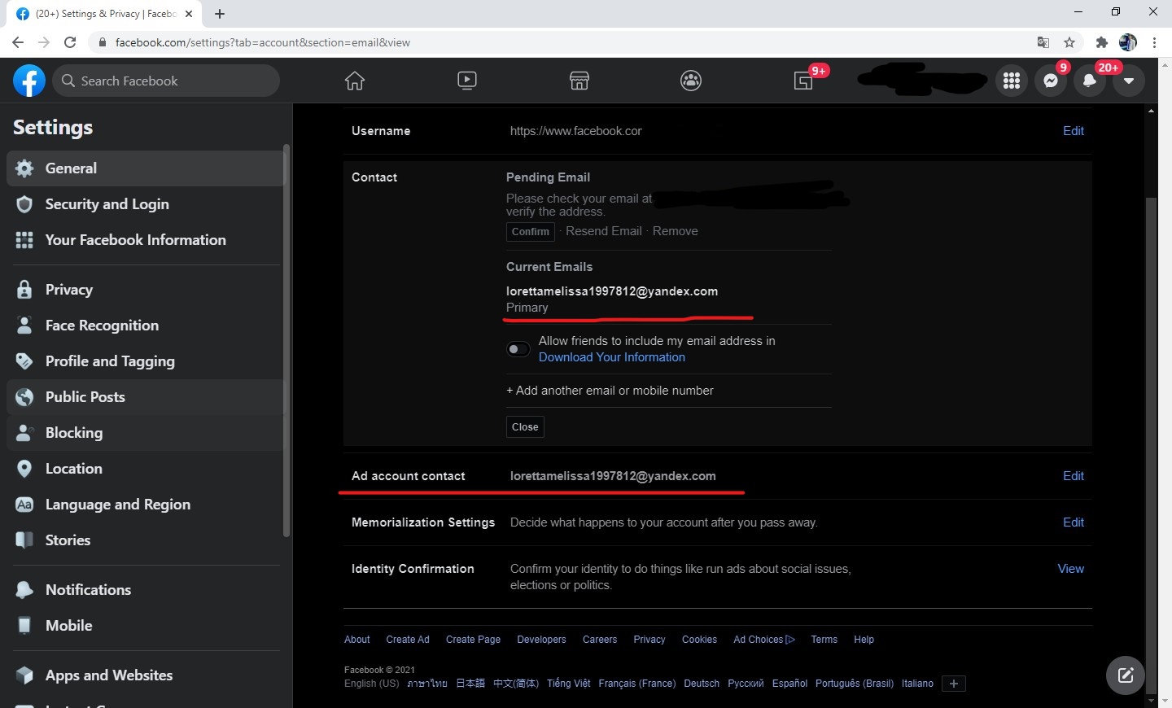Open Stories settings

pyautogui.click(x=145, y=540)
